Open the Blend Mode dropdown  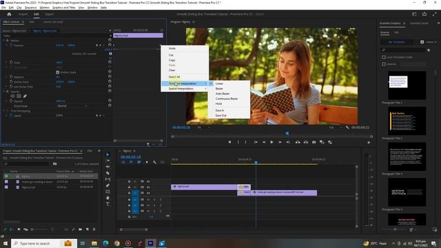72,106
